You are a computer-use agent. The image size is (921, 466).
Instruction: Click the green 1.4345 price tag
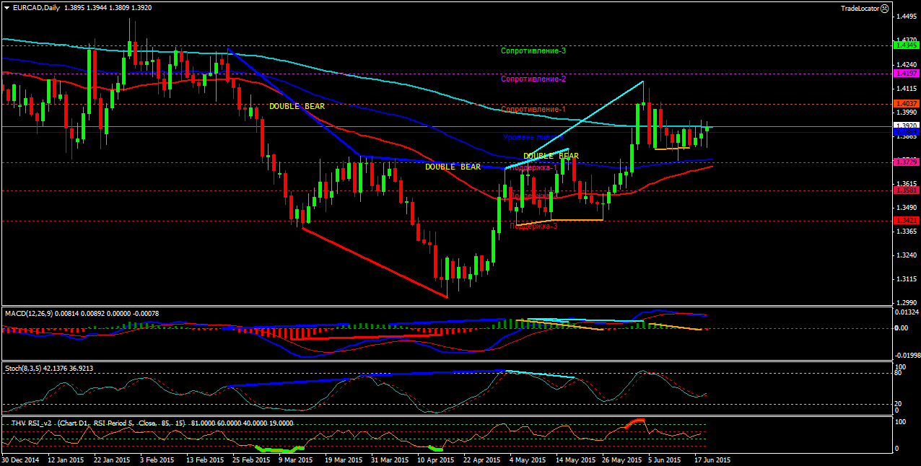[906, 45]
